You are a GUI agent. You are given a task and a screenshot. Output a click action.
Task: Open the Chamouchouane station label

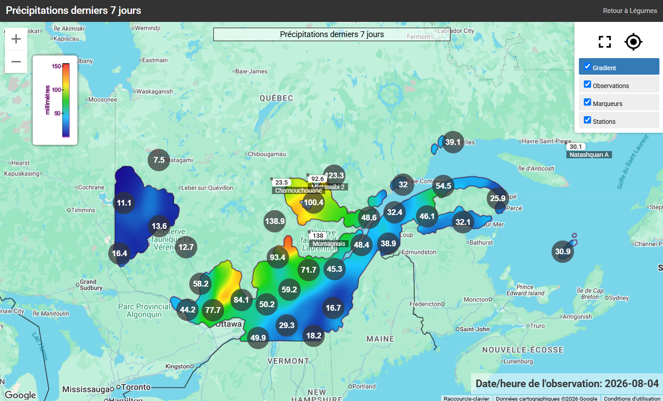(298, 190)
